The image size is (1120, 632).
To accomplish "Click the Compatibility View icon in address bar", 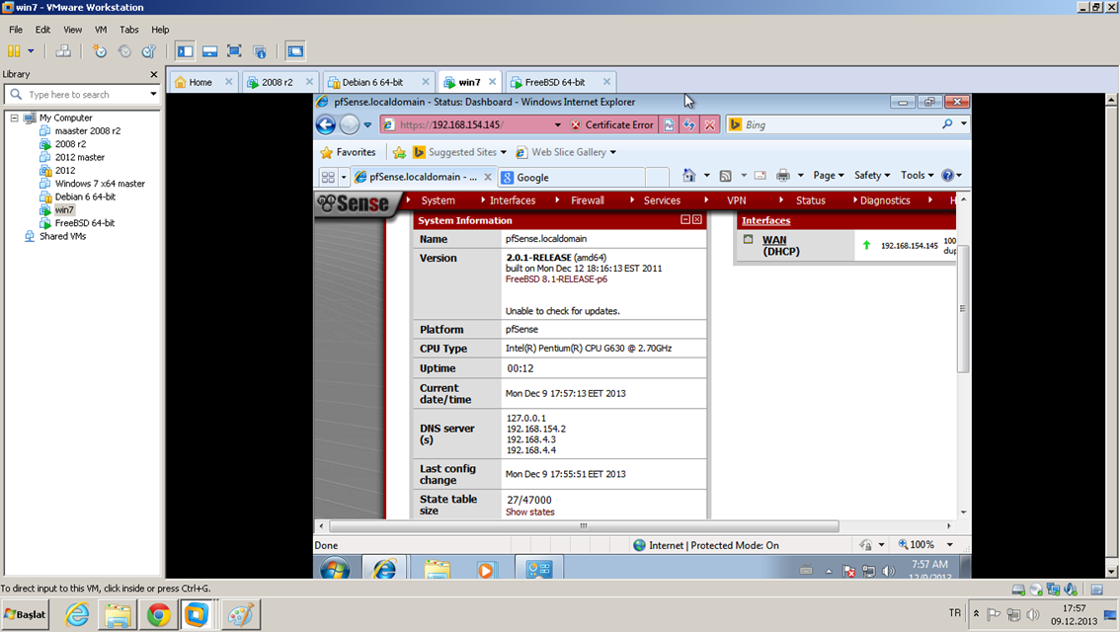I will (669, 125).
